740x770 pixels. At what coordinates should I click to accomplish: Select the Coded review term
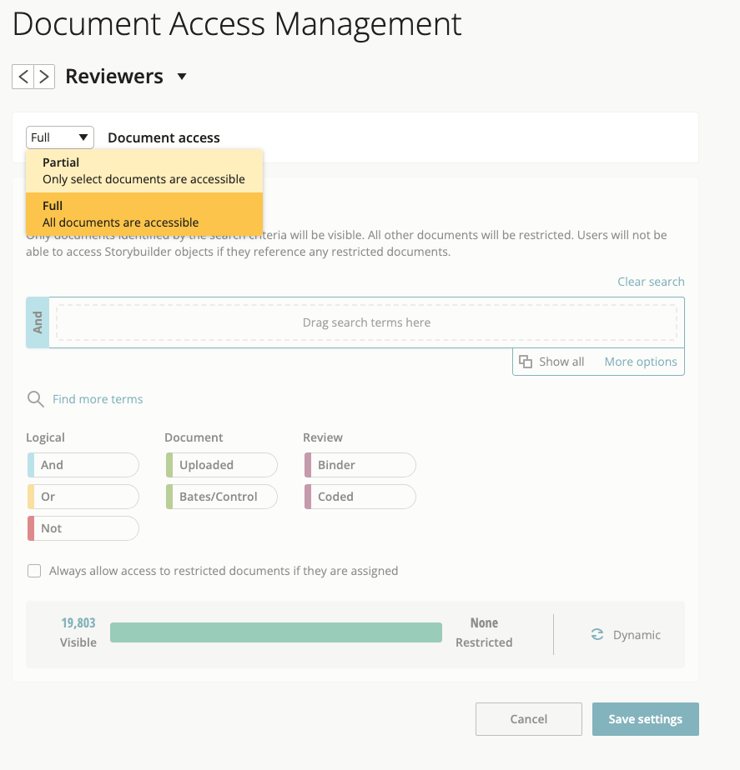[x=359, y=496]
